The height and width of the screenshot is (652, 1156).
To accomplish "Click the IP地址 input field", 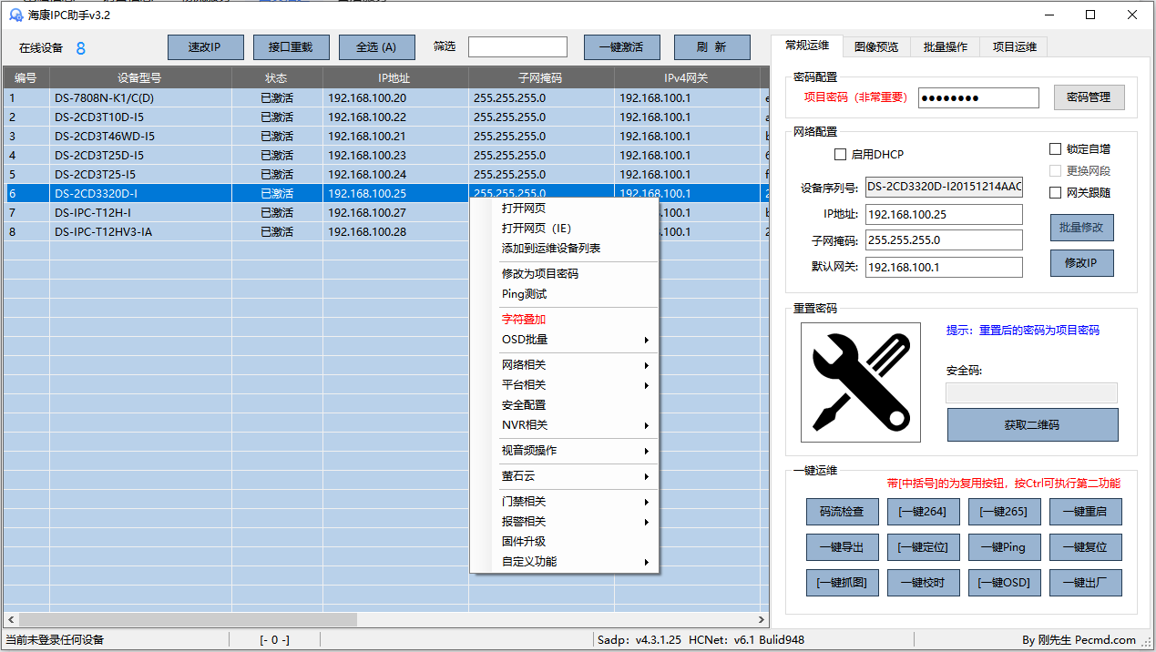I will click(x=944, y=214).
